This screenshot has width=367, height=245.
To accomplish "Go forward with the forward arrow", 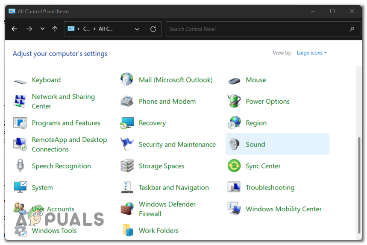I will pyautogui.click(x=29, y=29).
